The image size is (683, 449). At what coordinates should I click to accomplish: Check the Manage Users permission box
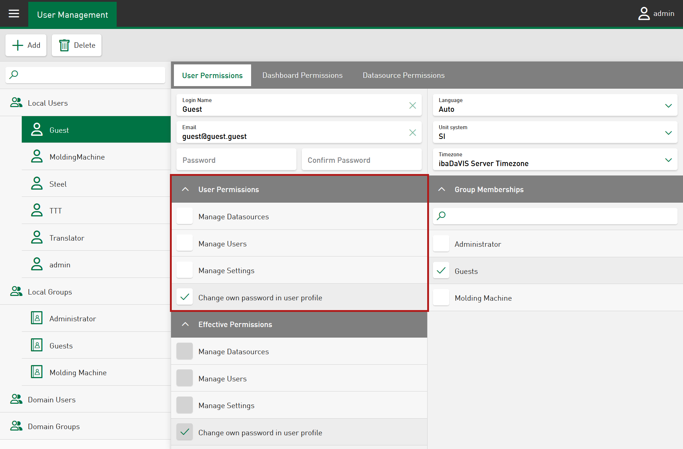point(184,243)
